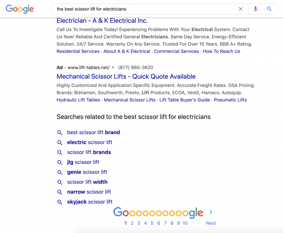Click search icon beside 'skyjack scissor lift'
Screen dimensions: 283x233
coord(60,202)
